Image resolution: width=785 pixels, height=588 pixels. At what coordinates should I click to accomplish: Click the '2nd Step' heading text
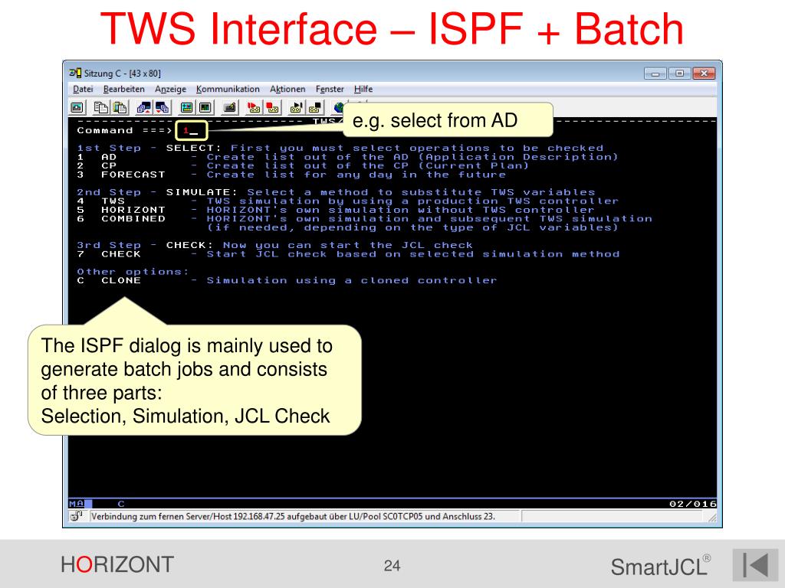(109, 192)
